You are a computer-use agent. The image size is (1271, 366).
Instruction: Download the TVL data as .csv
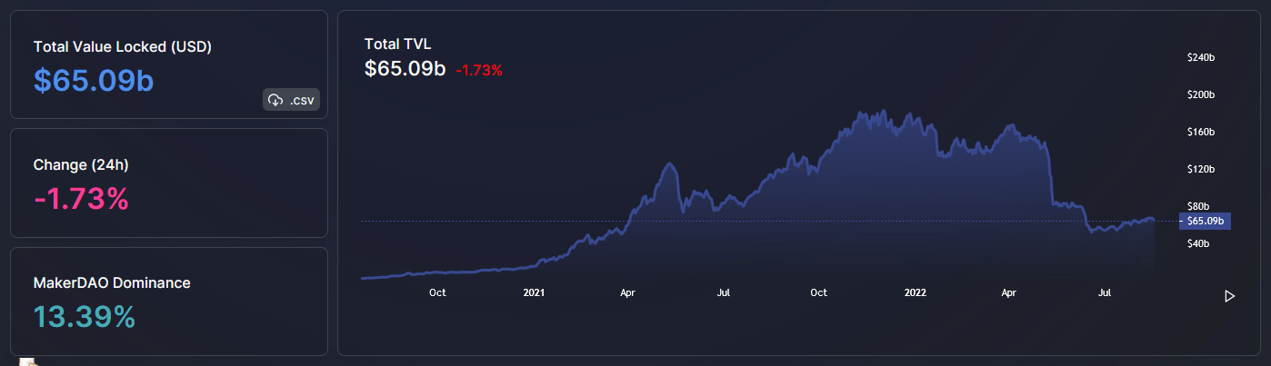click(x=291, y=100)
